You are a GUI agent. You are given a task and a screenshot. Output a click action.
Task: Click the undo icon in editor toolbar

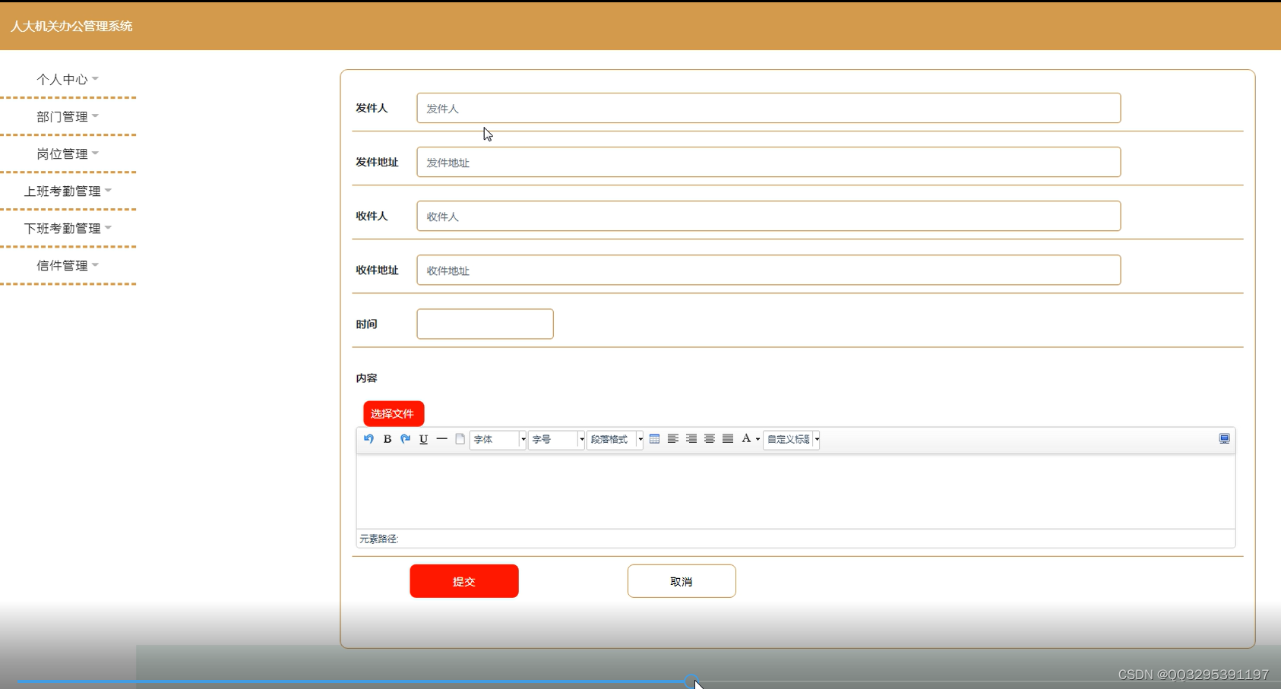[x=368, y=439]
